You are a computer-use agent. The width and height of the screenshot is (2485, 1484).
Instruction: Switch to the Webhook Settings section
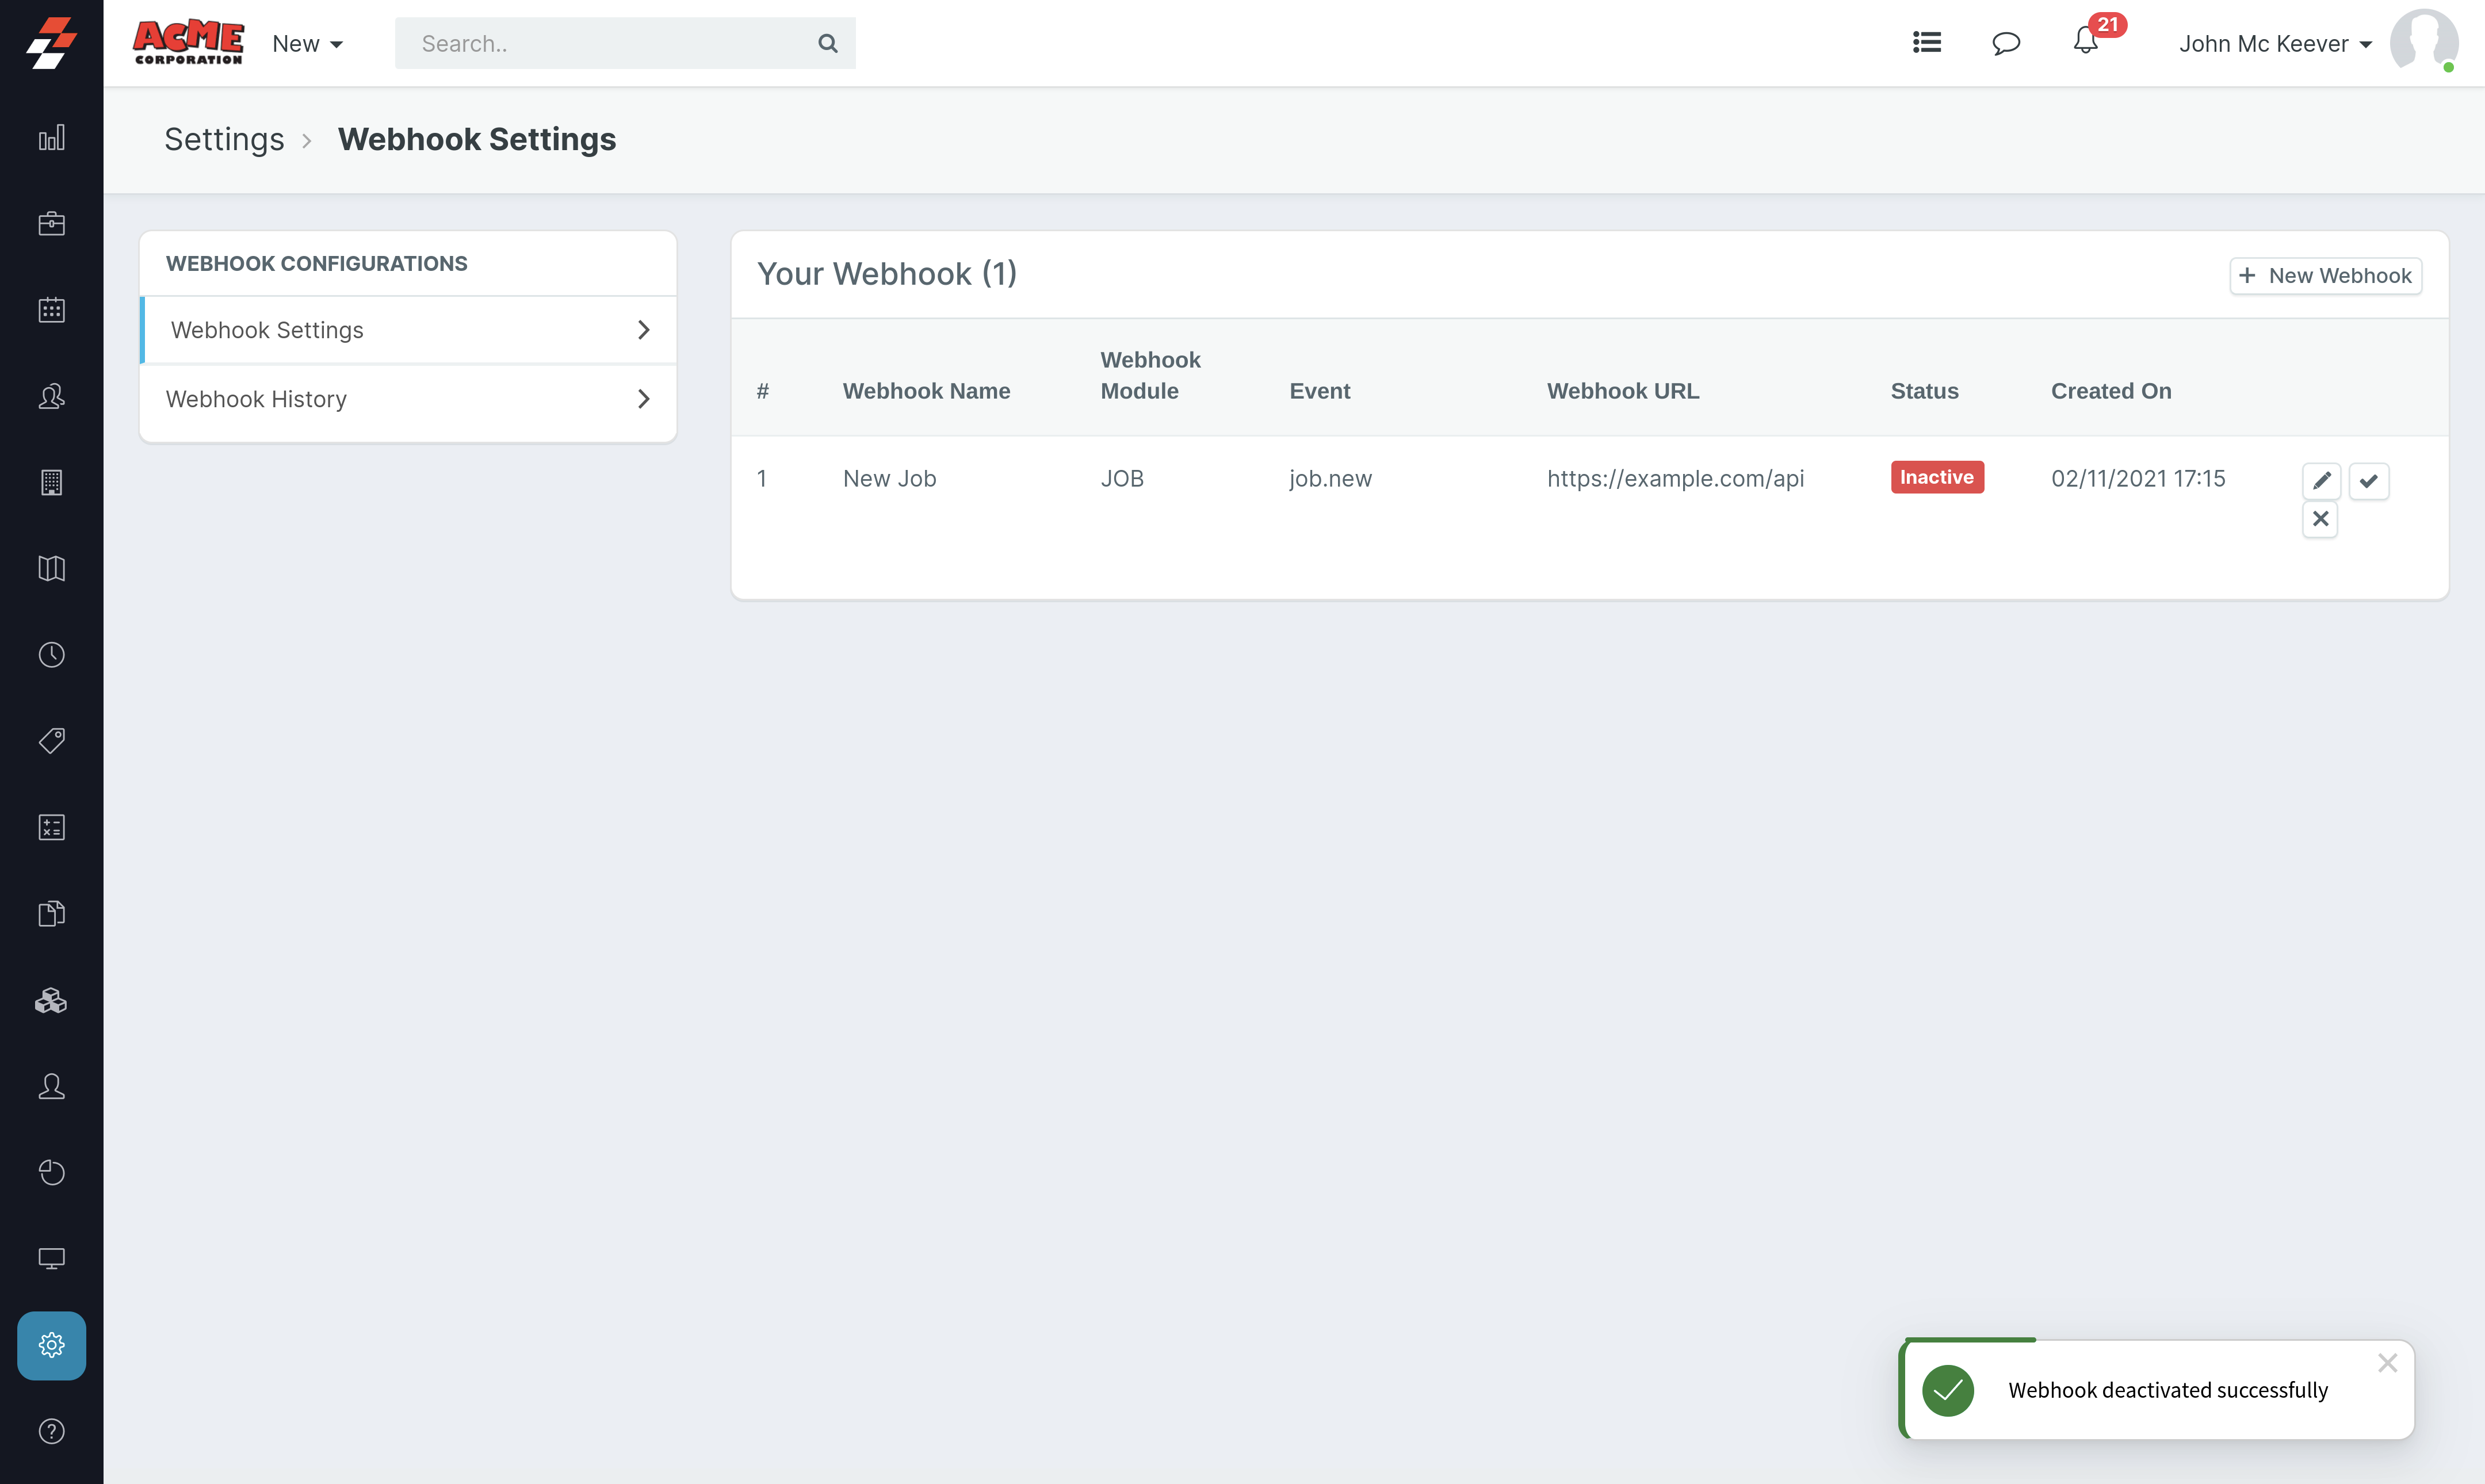267,329
